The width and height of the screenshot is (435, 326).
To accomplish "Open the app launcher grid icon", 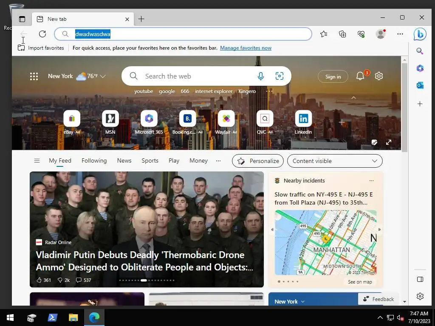I will pos(34,76).
